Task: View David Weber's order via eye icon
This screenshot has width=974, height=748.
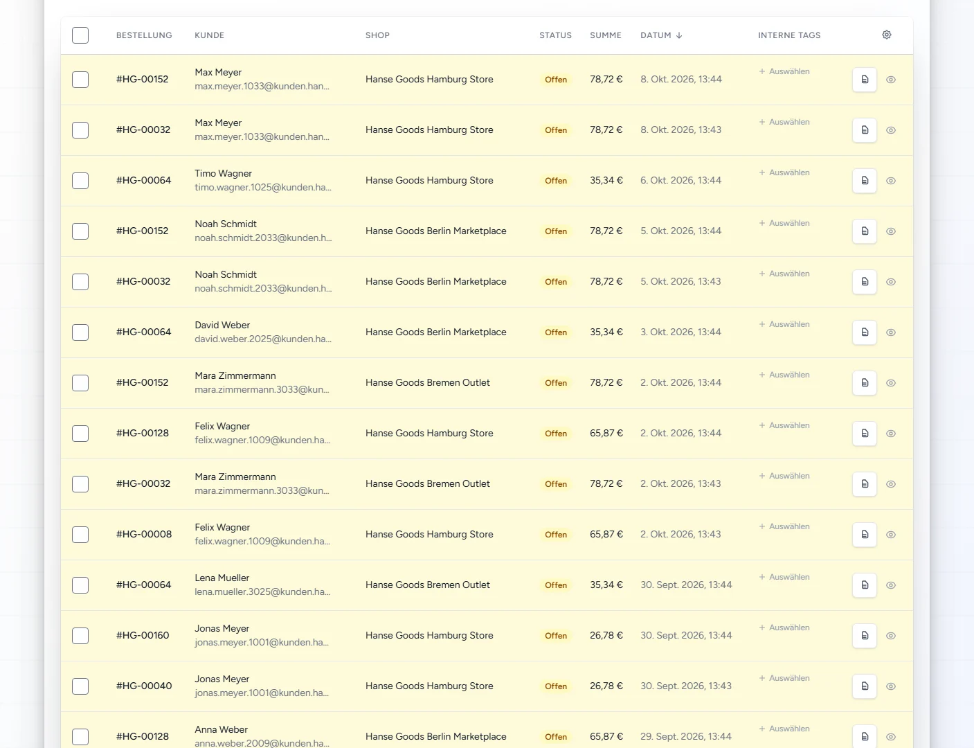Action: tap(891, 332)
